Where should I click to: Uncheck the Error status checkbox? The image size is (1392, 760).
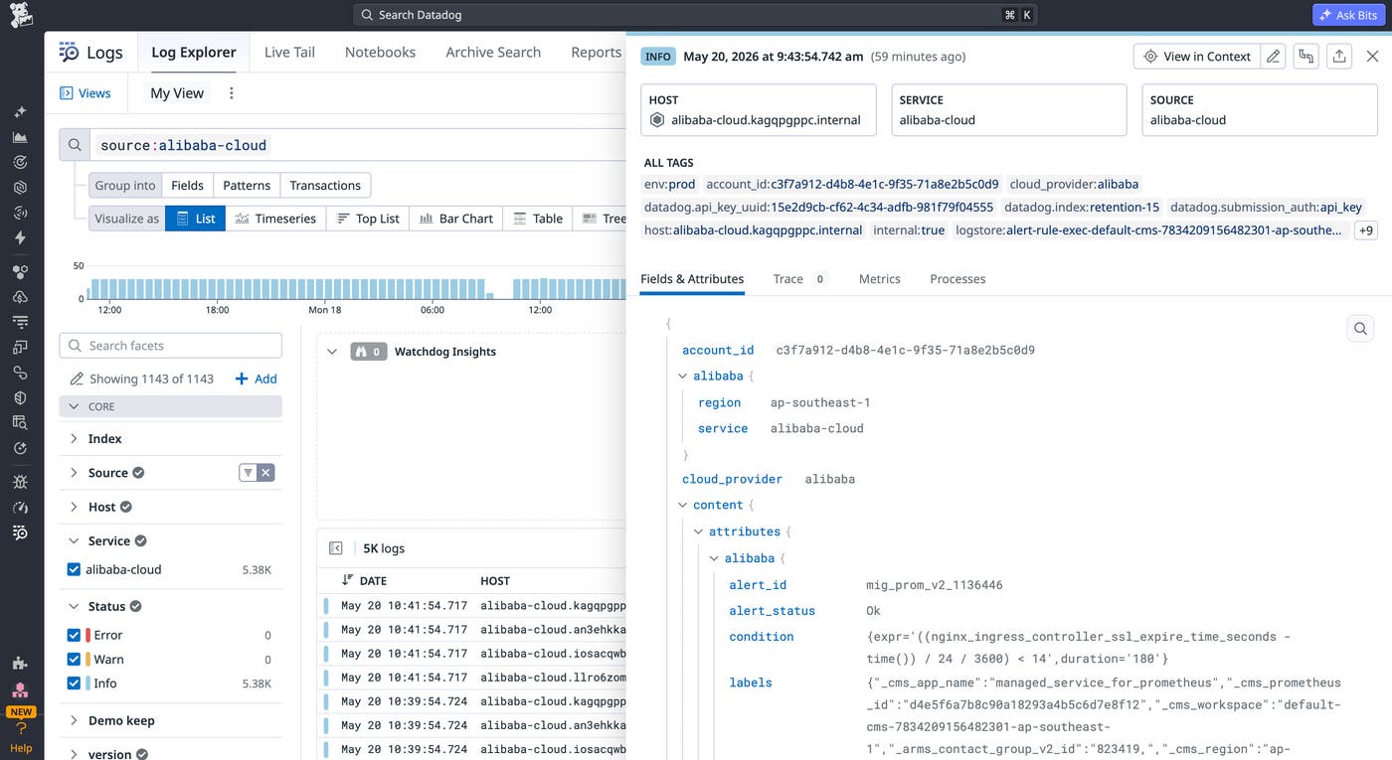coord(74,635)
